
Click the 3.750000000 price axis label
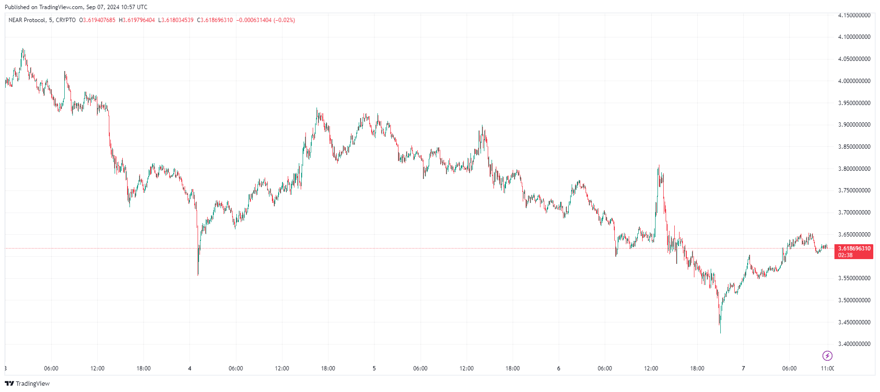(x=854, y=190)
